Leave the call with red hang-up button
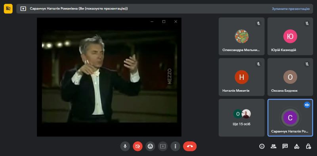317x156 pixels. (190, 146)
